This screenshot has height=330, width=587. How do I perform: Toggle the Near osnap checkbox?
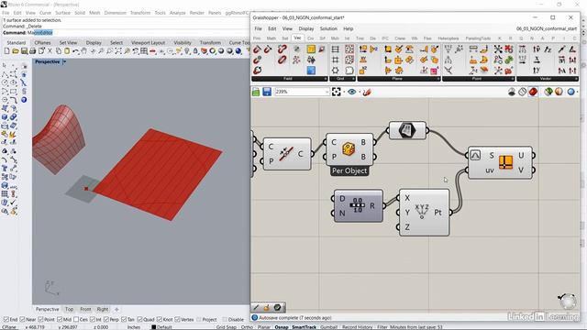22,320
